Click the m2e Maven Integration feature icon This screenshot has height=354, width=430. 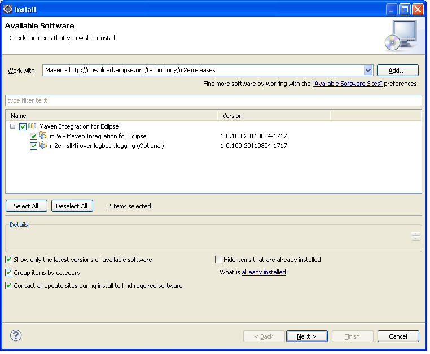[x=43, y=136]
